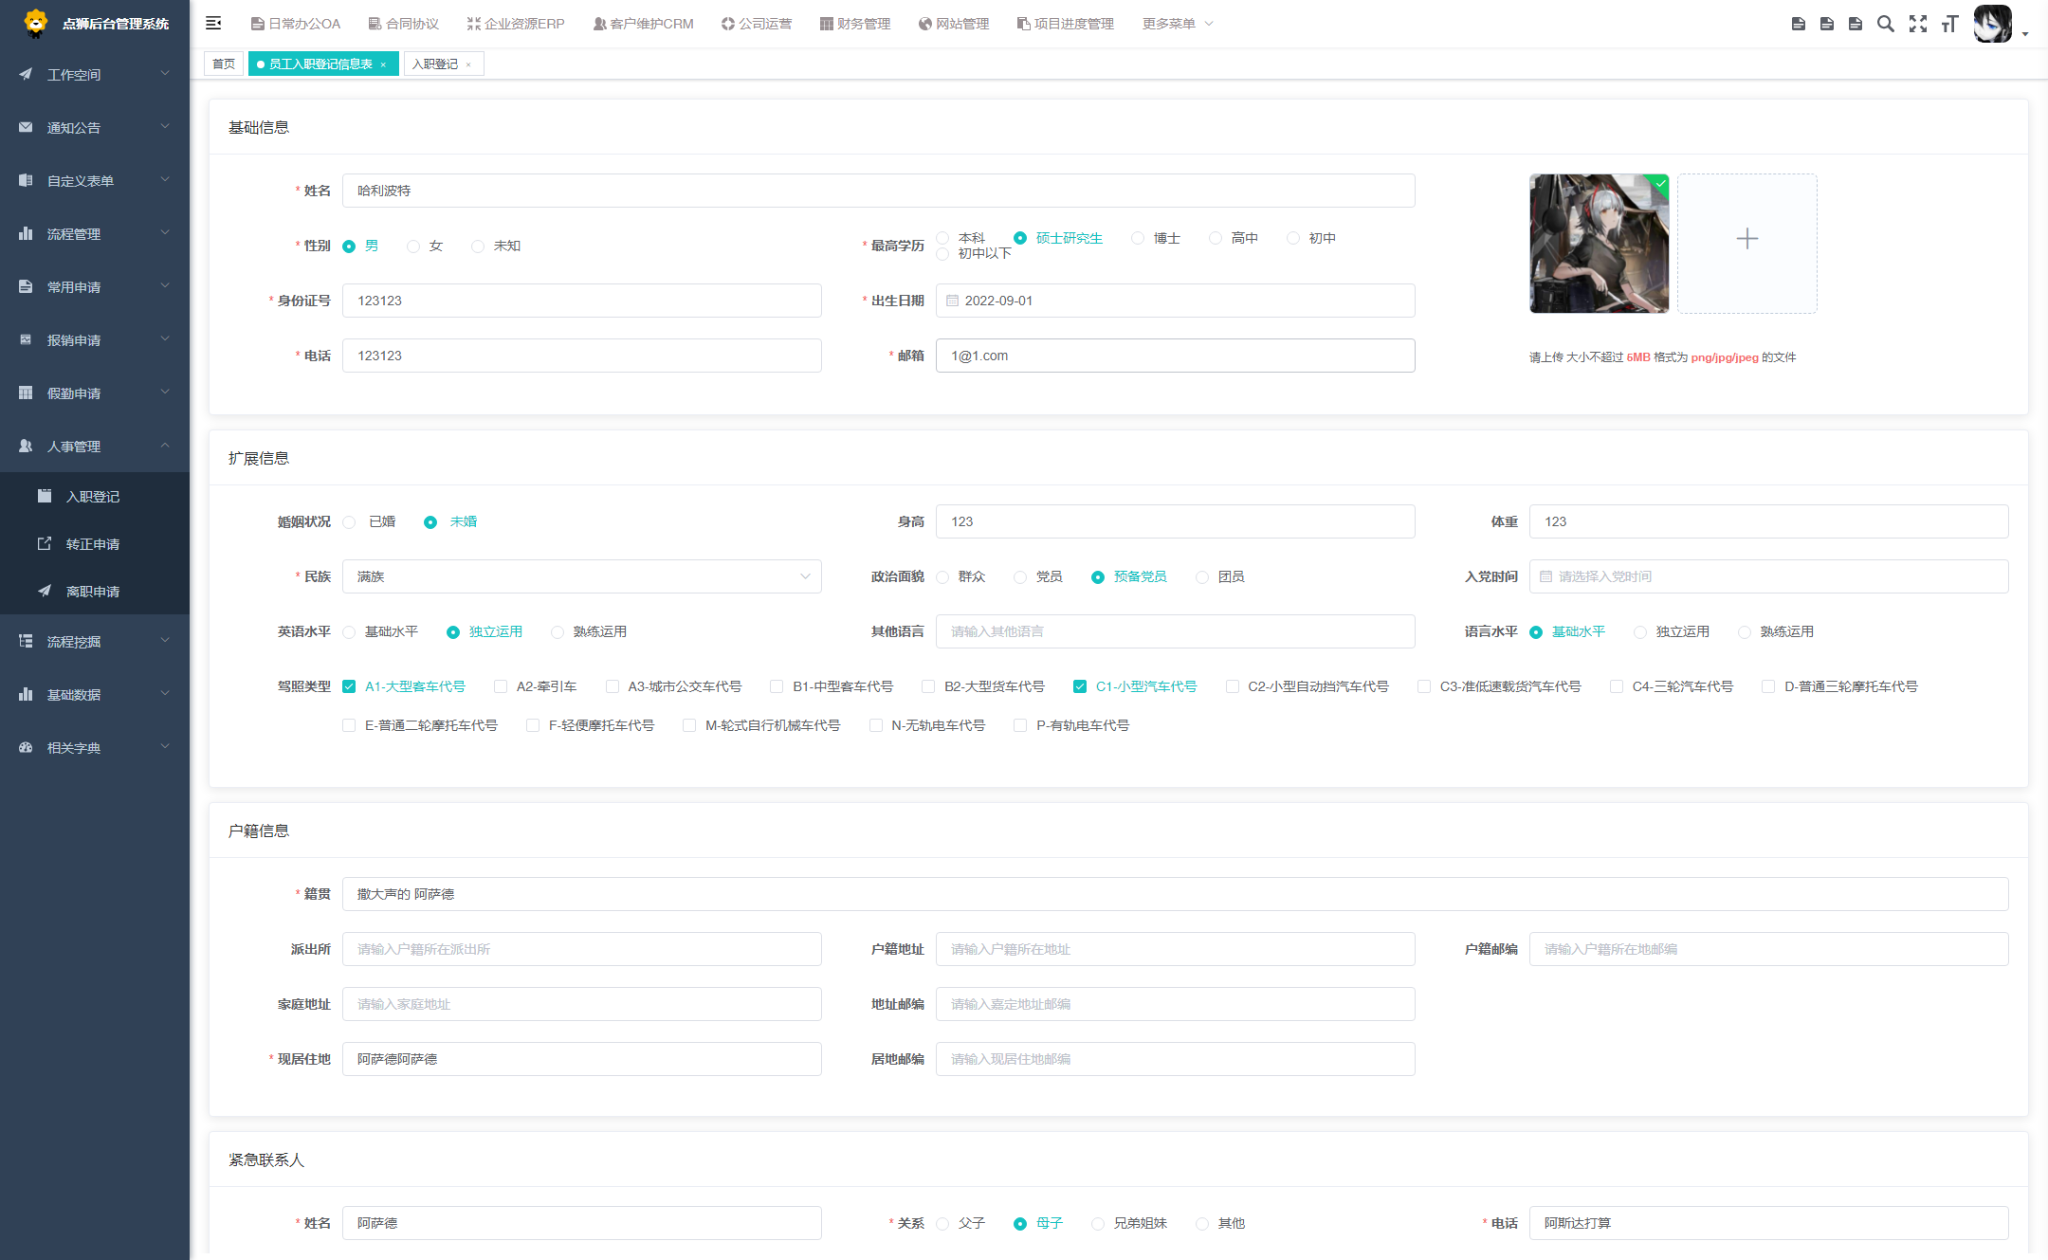The width and height of the screenshot is (2048, 1260).
Task: Click the user avatar in the top right
Action: tap(1992, 24)
